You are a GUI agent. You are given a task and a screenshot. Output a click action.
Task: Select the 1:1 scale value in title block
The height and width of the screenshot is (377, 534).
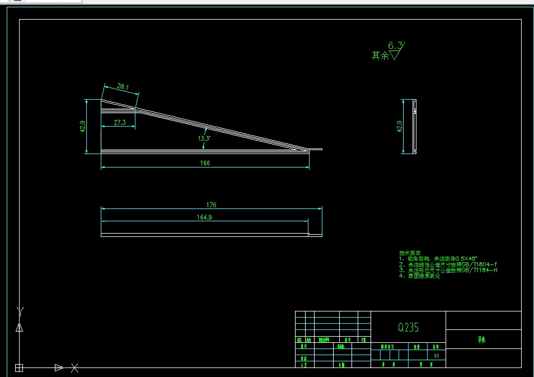(x=436, y=356)
